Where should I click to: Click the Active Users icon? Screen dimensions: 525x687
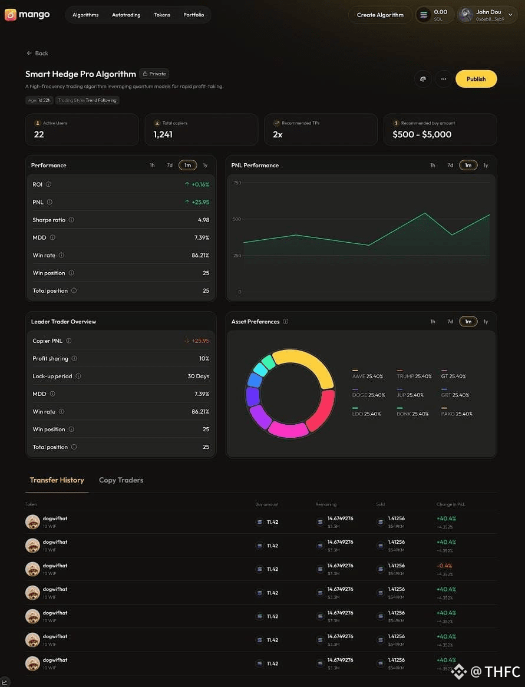coord(38,123)
